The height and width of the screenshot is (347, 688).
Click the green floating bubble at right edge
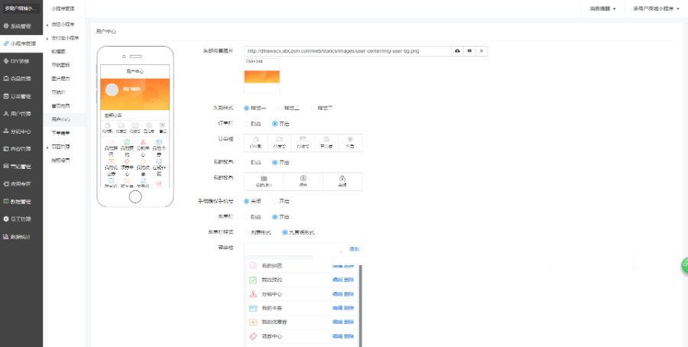[x=684, y=264]
